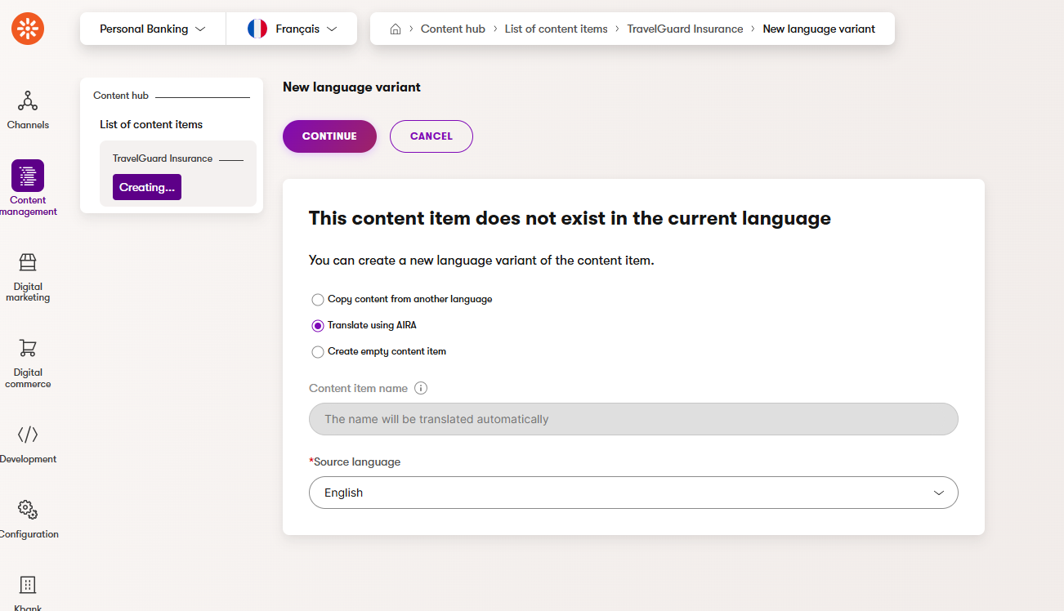Click the content item does not exist heading

click(570, 218)
